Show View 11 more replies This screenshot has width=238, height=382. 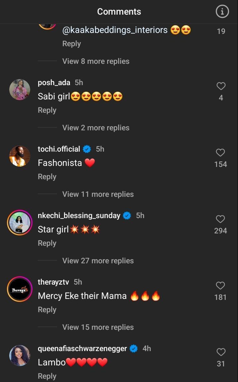(98, 194)
